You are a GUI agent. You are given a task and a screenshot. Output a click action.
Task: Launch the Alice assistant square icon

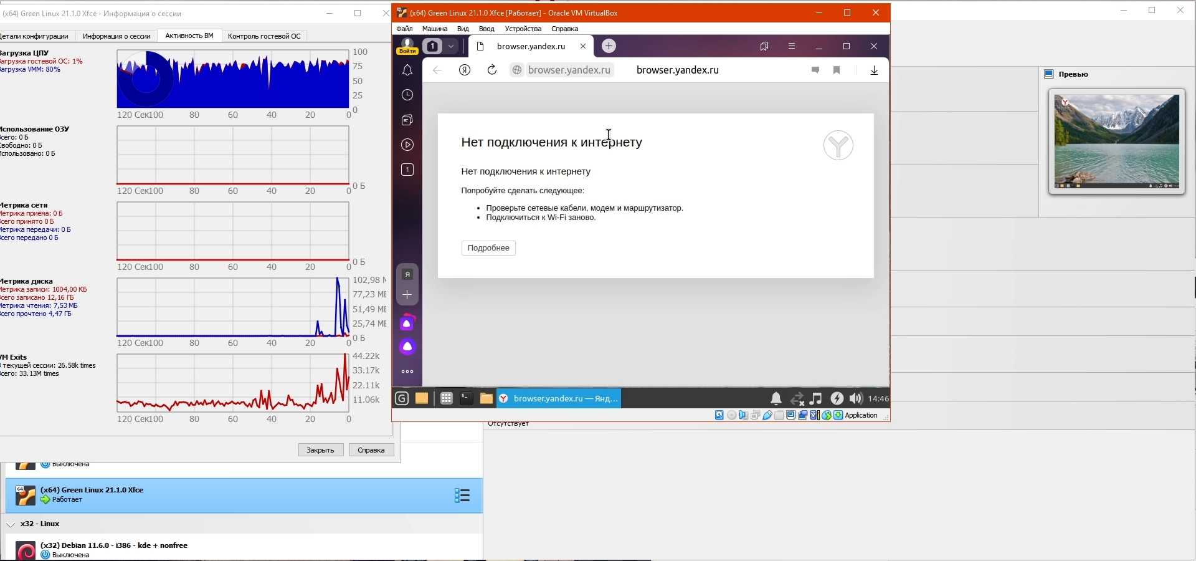(407, 323)
